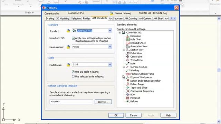Toggle Apply new settings to layers checkbox
Screen dimensions: 221x124
[x=73, y=38]
